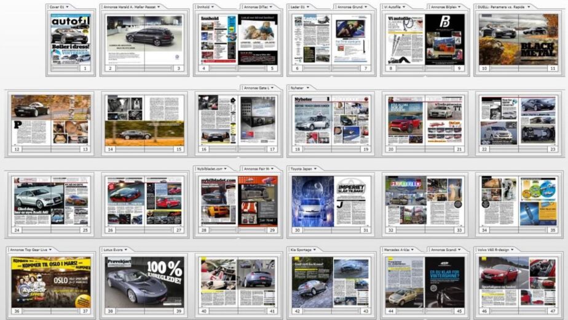Select the Toyota Japan page 30 thumbnail
Screen dimensions: 568x320
pyautogui.click(x=312, y=201)
